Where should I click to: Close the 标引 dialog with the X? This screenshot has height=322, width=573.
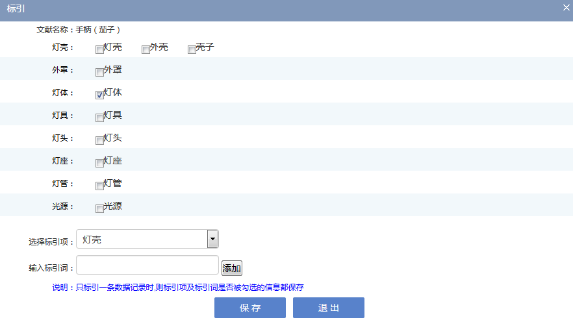click(x=566, y=6)
